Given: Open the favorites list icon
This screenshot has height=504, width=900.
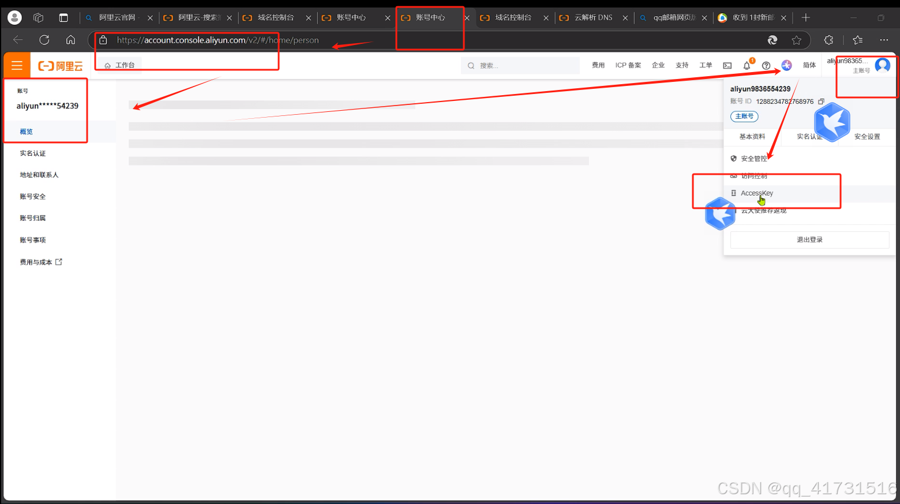Looking at the screenshot, I should (858, 40).
